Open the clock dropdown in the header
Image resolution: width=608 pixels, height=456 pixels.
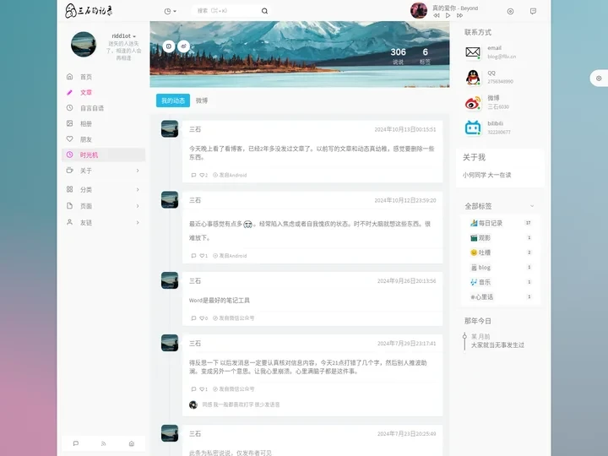[x=171, y=11]
